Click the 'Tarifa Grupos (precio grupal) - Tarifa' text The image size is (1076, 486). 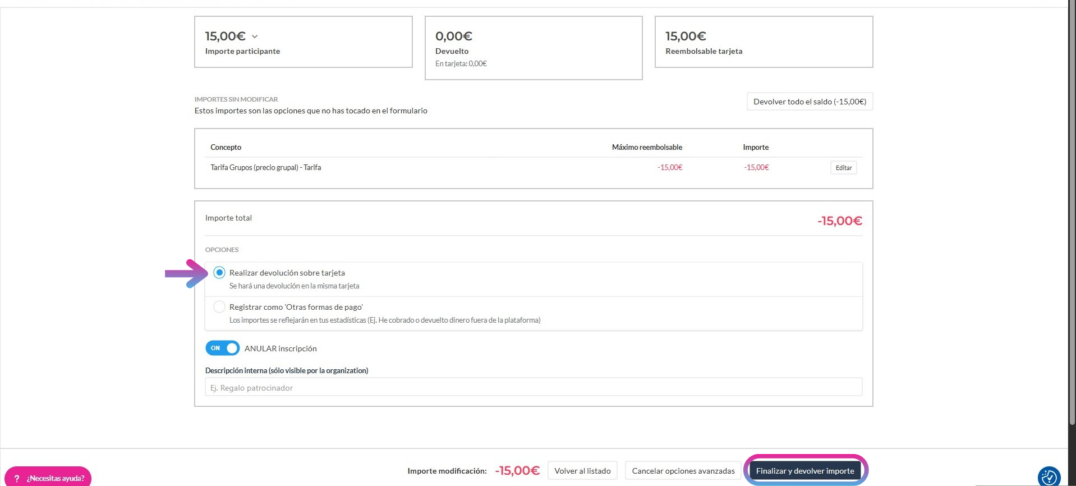[266, 167]
